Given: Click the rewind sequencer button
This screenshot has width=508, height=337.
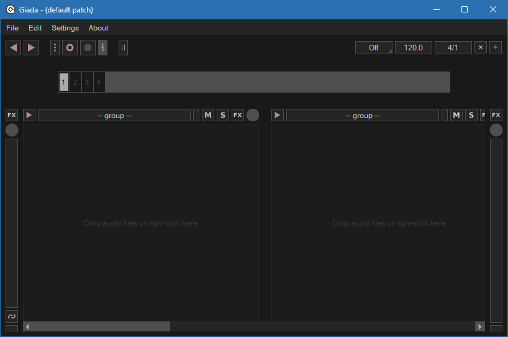Looking at the screenshot, I should click(13, 48).
